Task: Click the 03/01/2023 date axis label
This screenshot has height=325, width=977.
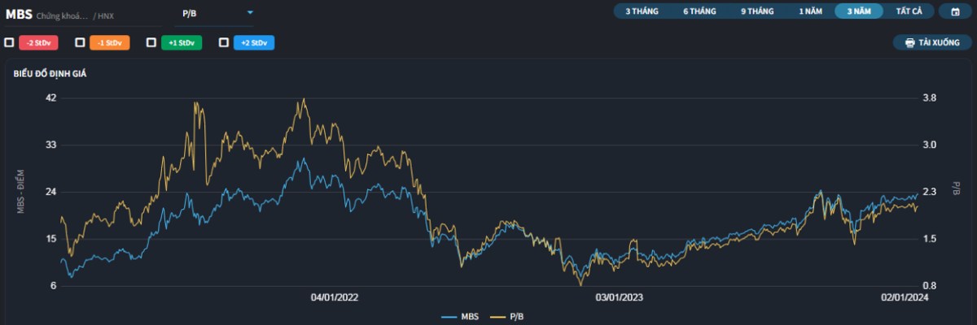Action: [x=620, y=297]
